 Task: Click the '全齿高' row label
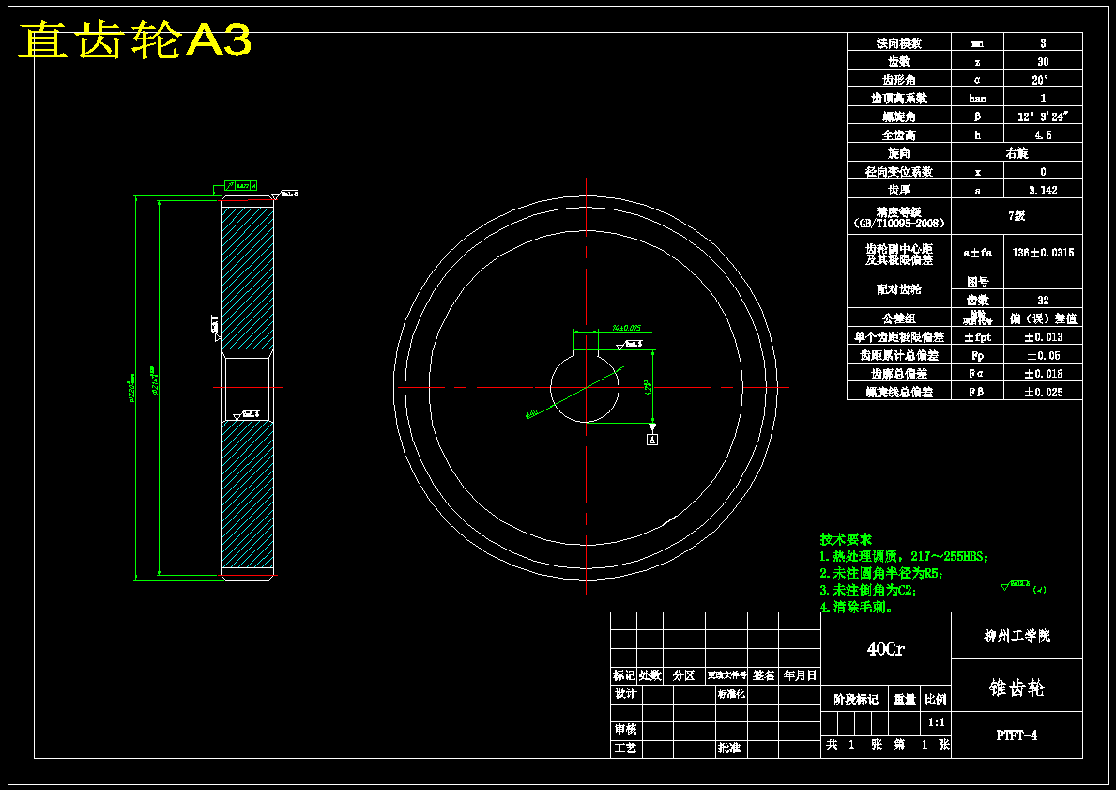coord(899,135)
